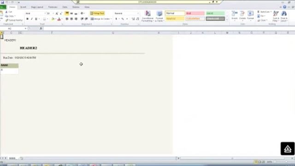The width and height of the screenshot is (295, 166).
Task: Open the Conditional Formatting menu
Action: click(x=147, y=16)
